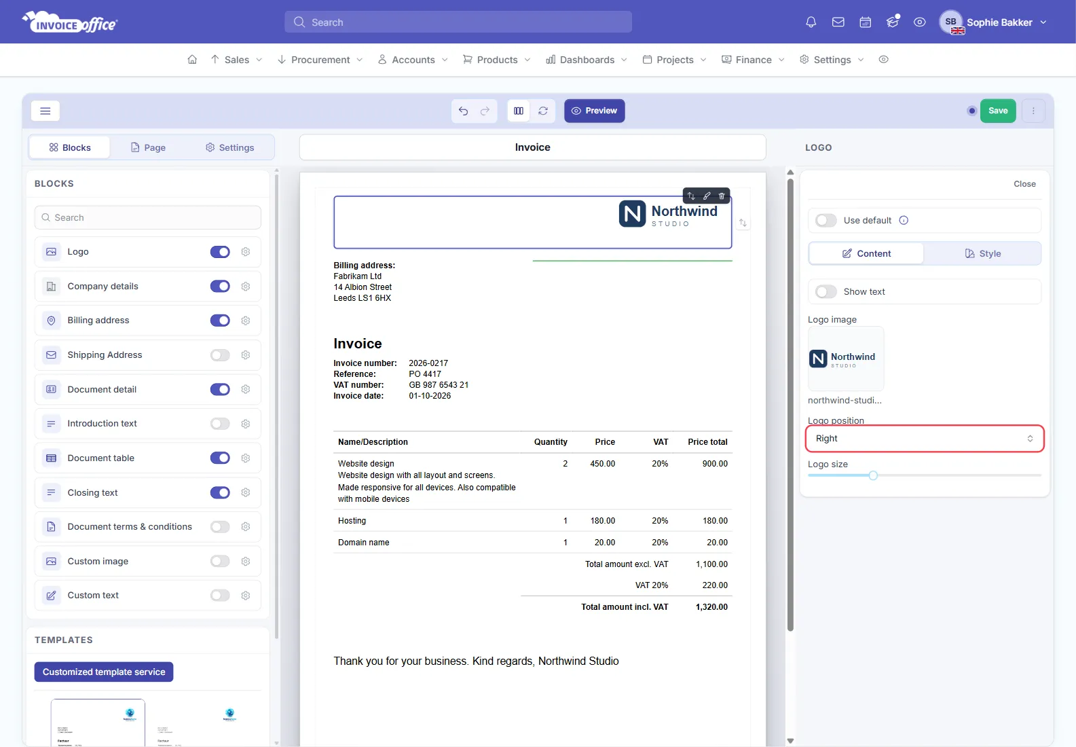Open the hamburger menu in editor
Screen dimensions: 1076x747
click(45, 111)
